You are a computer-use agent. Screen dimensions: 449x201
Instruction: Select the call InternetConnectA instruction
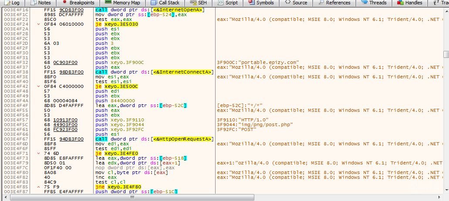[x=155, y=72]
